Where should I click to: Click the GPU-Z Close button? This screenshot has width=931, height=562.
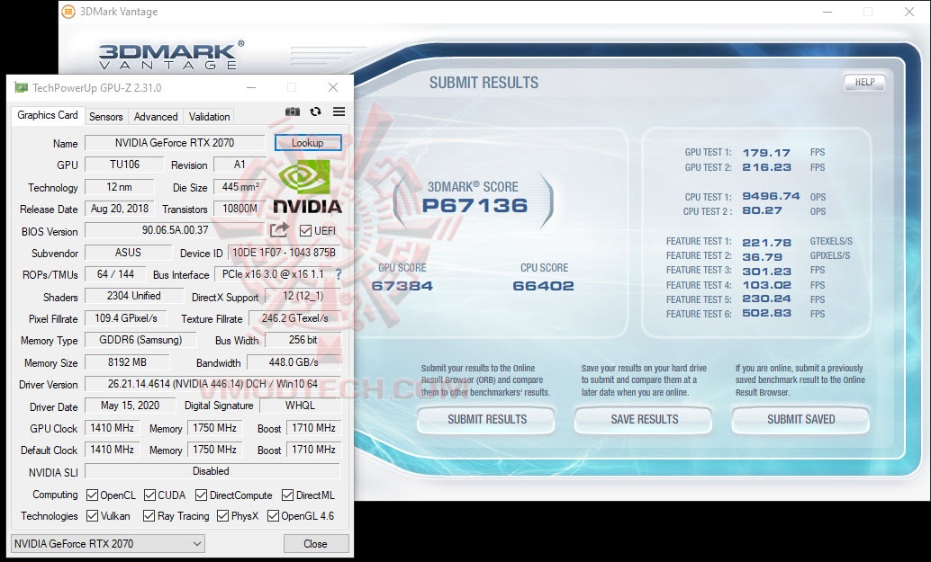pyautogui.click(x=315, y=544)
